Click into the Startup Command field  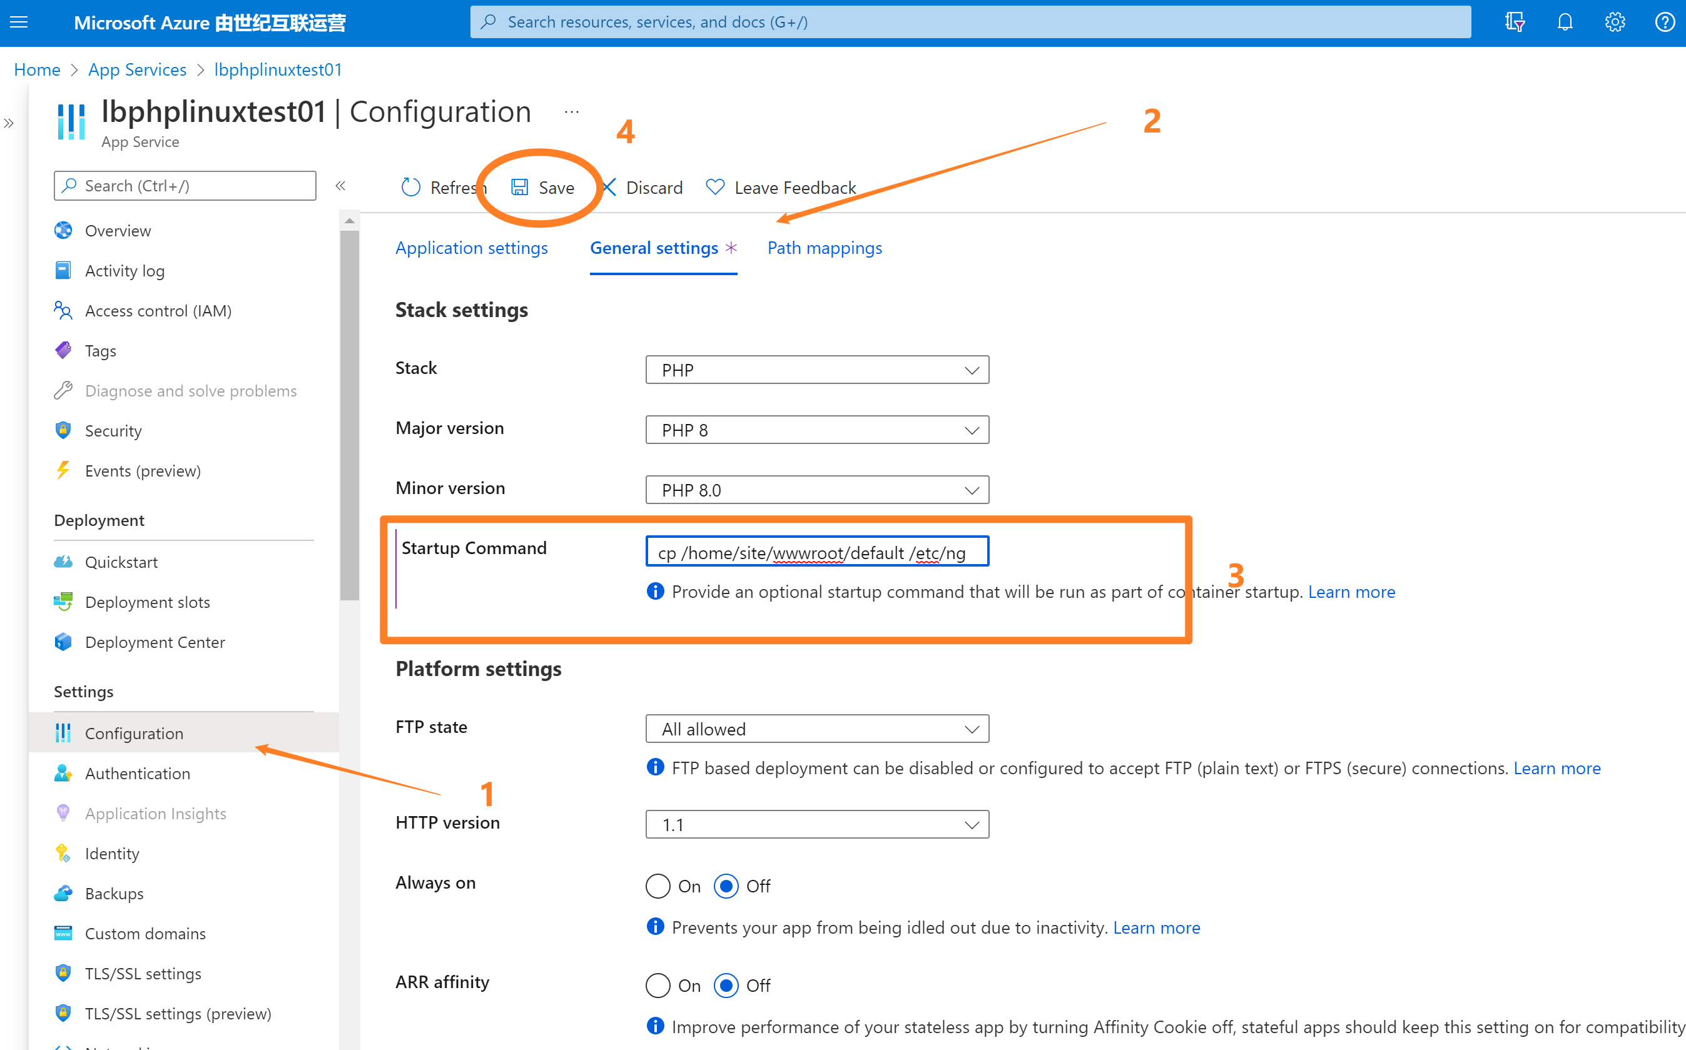click(817, 552)
